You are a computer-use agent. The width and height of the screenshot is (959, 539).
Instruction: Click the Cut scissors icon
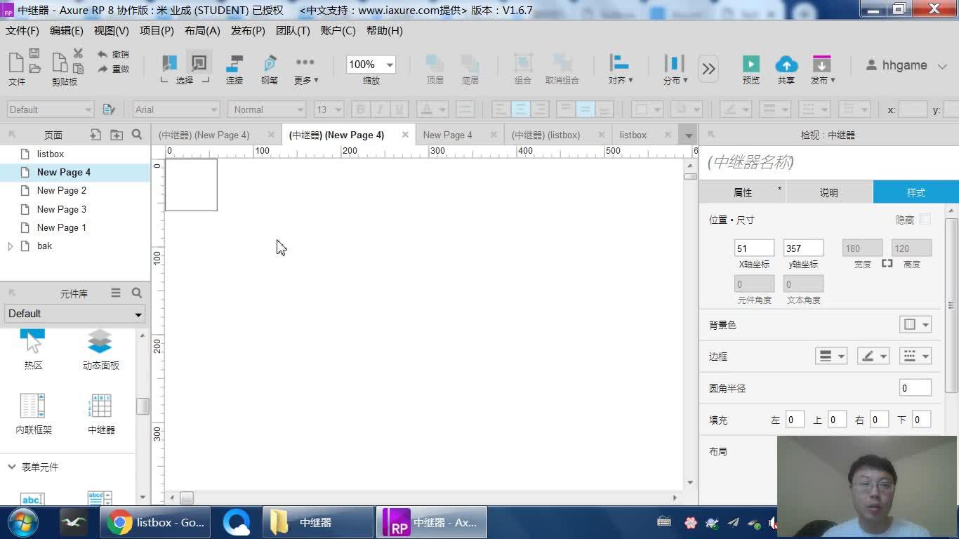pos(78,53)
